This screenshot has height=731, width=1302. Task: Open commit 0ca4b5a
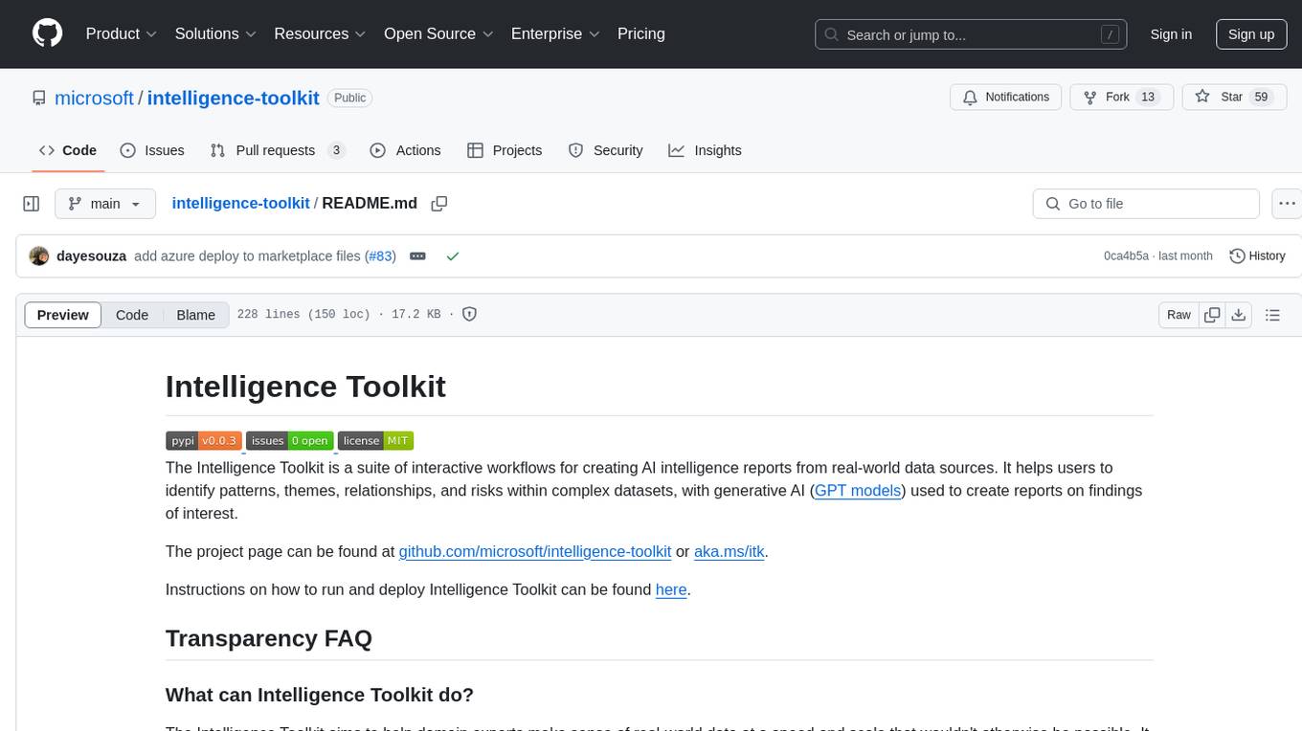coord(1126,256)
